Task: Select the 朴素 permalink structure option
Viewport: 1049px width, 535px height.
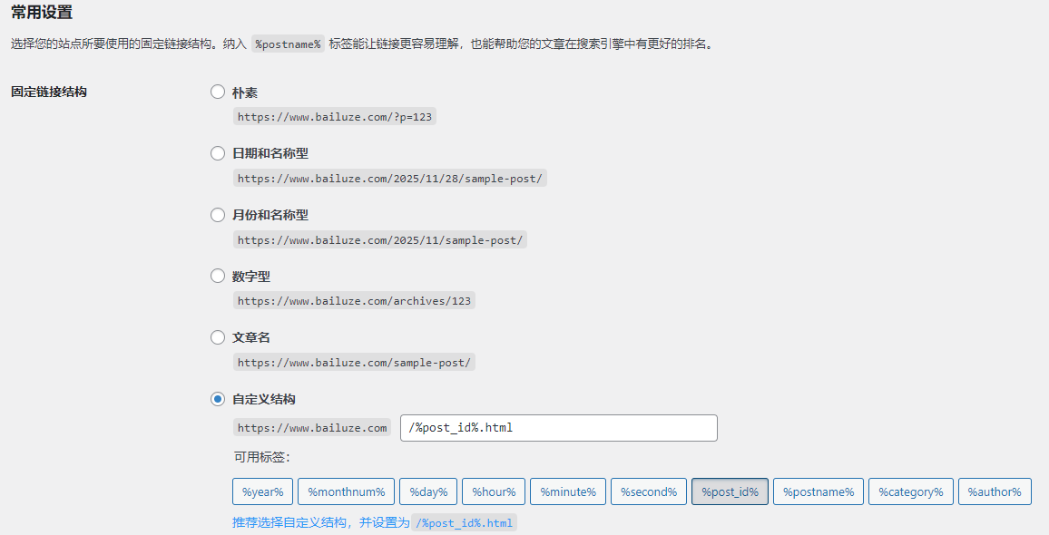Action: point(218,92)
